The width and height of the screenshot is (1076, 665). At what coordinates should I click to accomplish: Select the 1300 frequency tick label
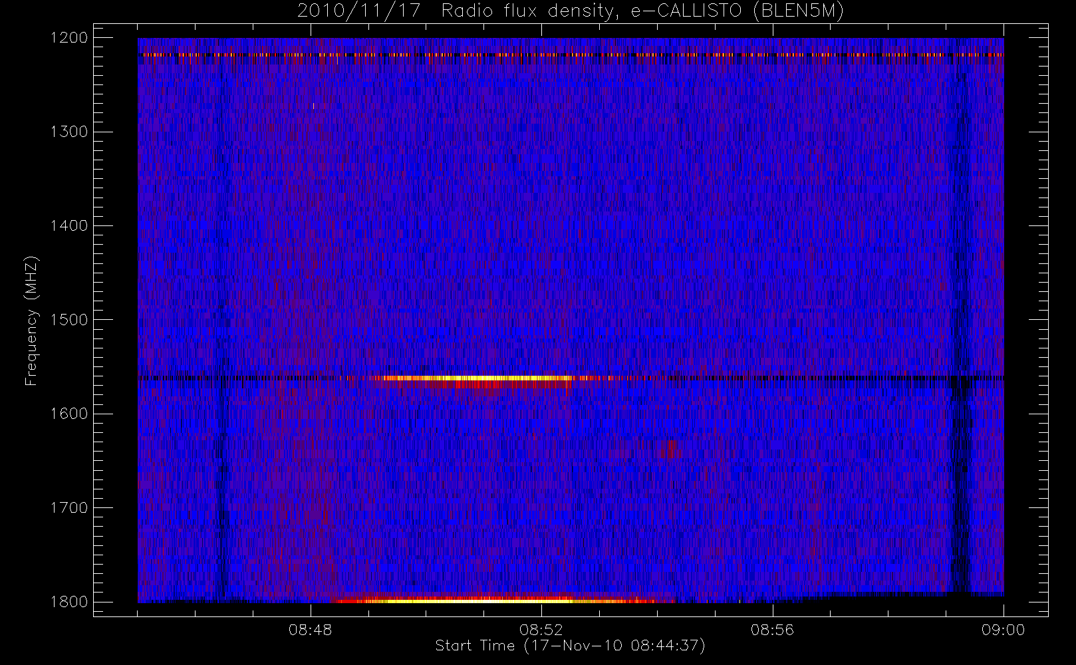[69, 132]
